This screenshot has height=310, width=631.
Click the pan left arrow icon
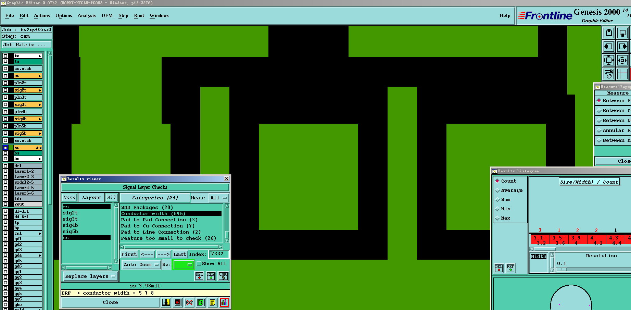click(609, 47)
